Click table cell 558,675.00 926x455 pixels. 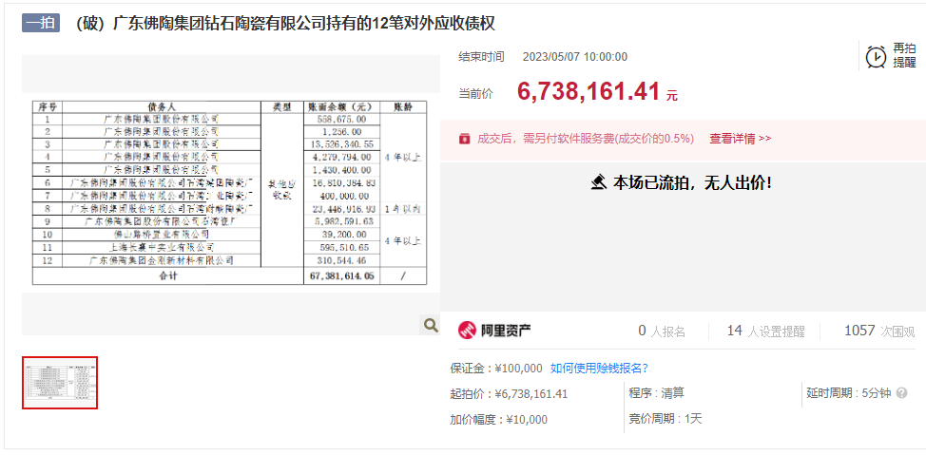click(x=341, y=119)
